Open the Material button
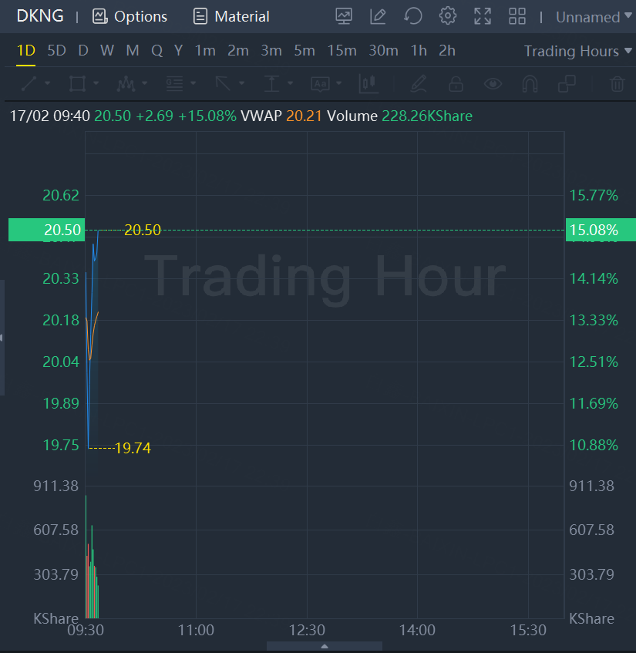The image size is (636, 653). pyautogui.click(x=231, y=17)
